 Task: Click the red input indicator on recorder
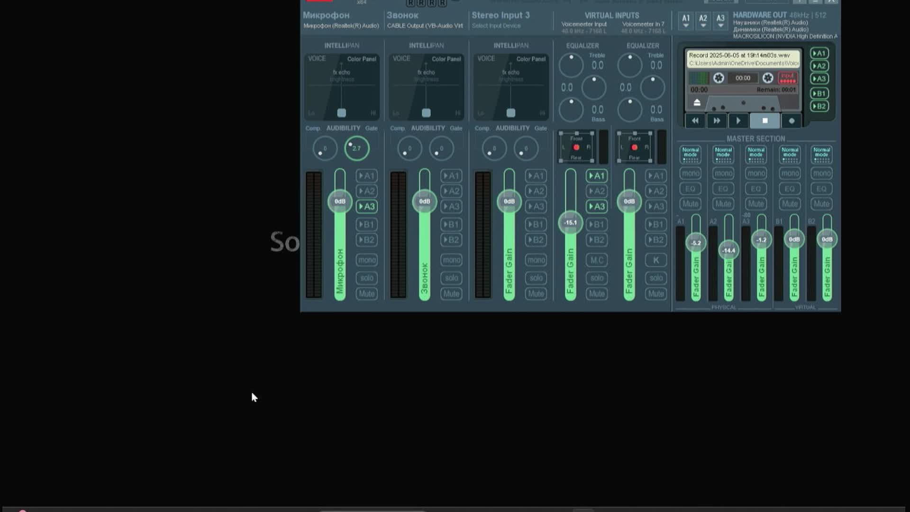point(787,78)
